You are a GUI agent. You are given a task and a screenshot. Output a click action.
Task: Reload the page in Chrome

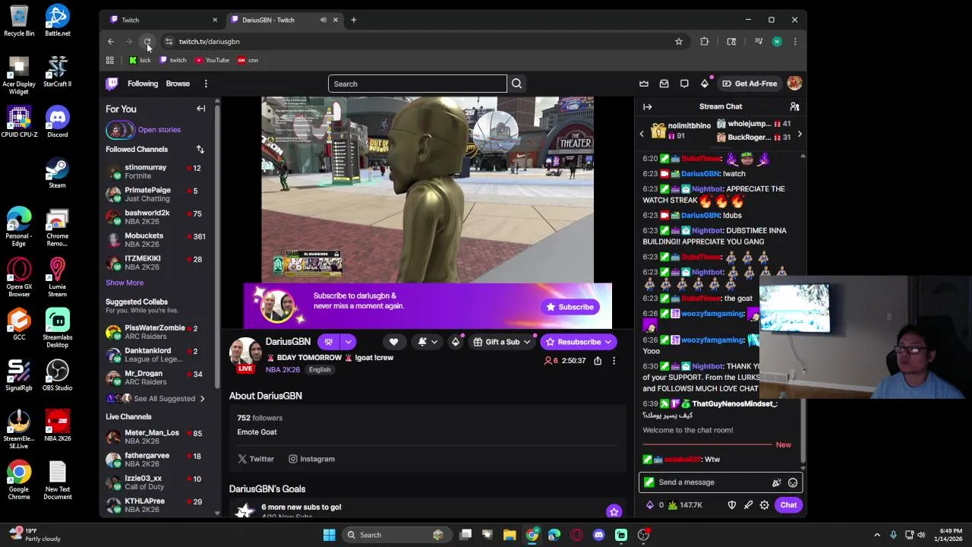pos(148,42)
